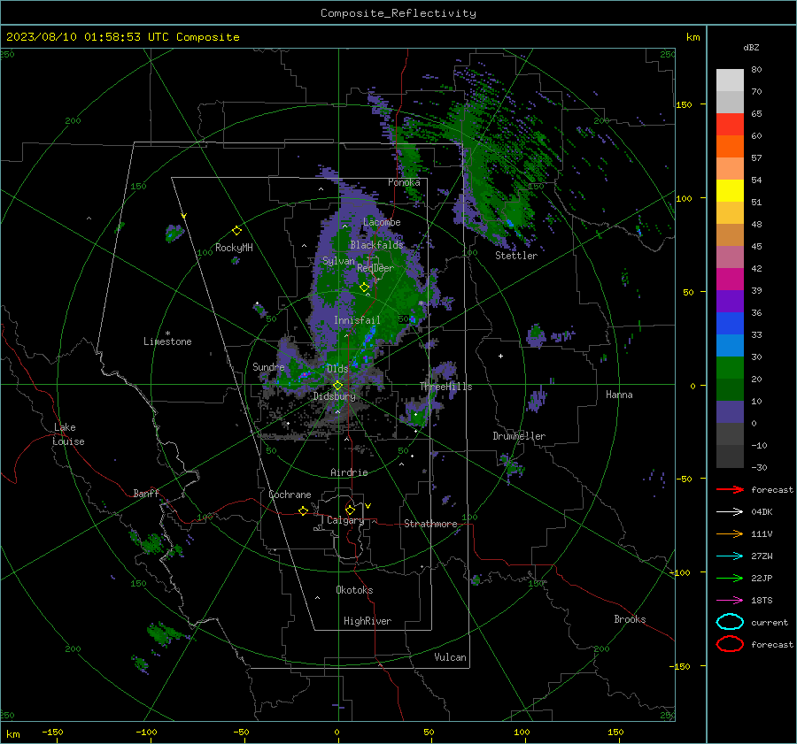Click the magenta 18TS arrow icon

(730, 600)
